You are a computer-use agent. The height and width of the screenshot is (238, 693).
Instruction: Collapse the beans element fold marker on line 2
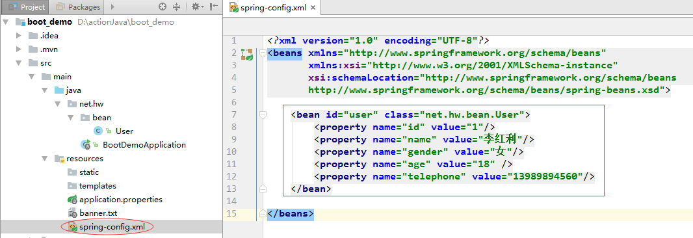(263, 53)
